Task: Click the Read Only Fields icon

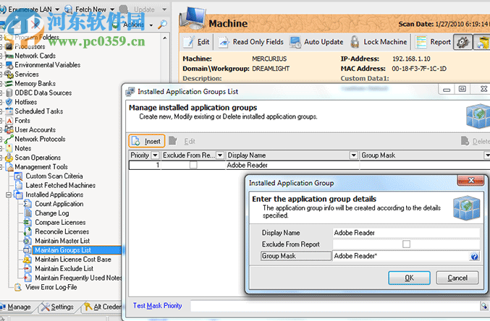Action: 224,42
